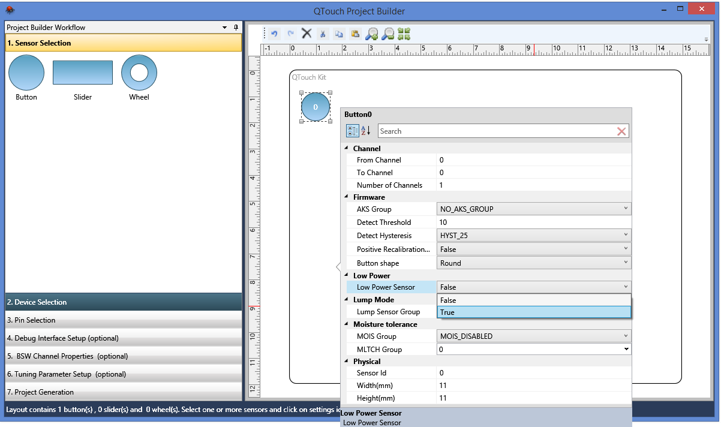This screenshot has width=721, height=427.
Task: Click the property Search field
Action: coord(495,131)
